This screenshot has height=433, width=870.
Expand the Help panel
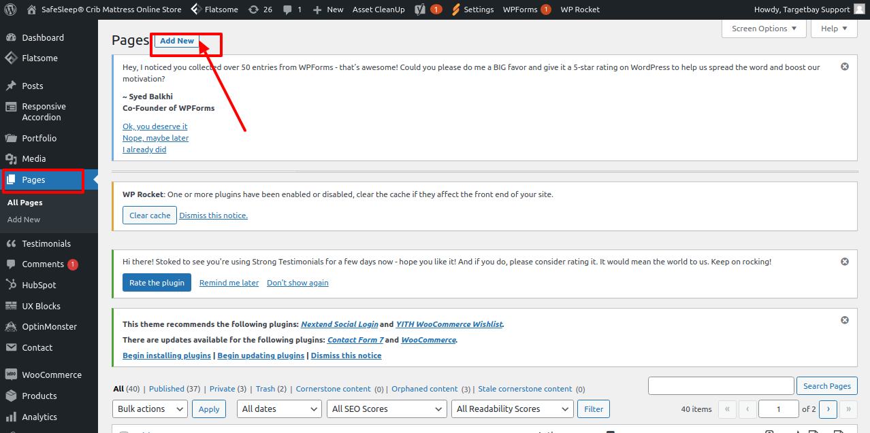pos(834,29)
